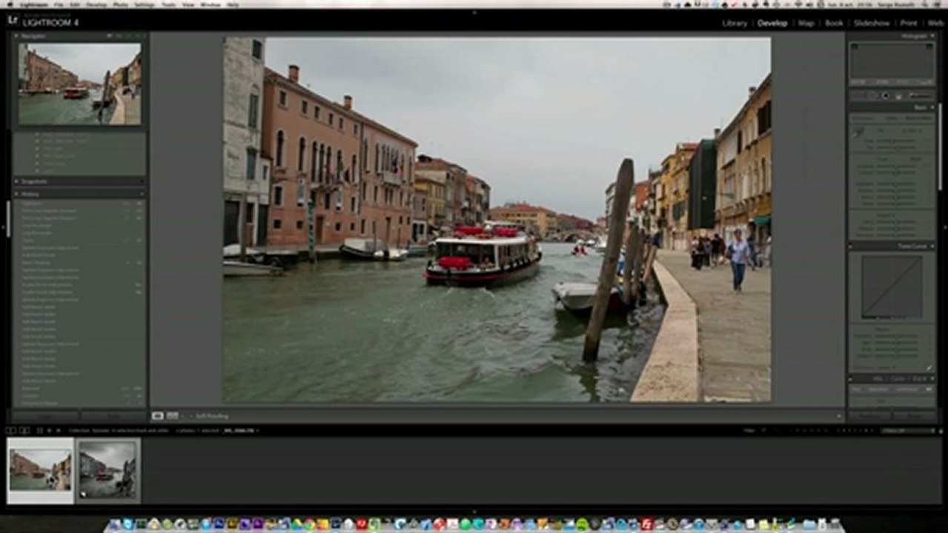This screenshot has height=533, width=948.
Task: Expand the Snapshots panel
Action: pyautogui.click(x=16, y=181)
